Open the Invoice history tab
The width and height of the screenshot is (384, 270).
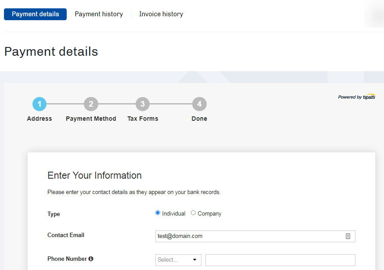[161, 14]
